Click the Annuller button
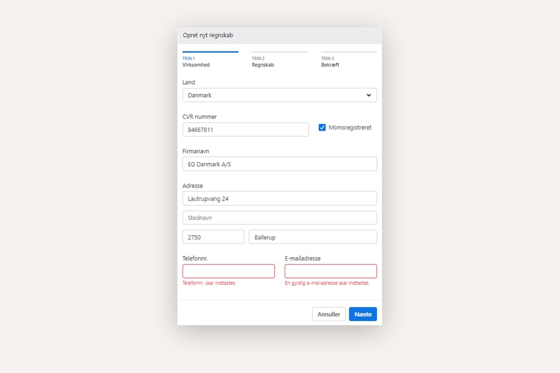This screenshot has height=373, width=560. [328, 314]
